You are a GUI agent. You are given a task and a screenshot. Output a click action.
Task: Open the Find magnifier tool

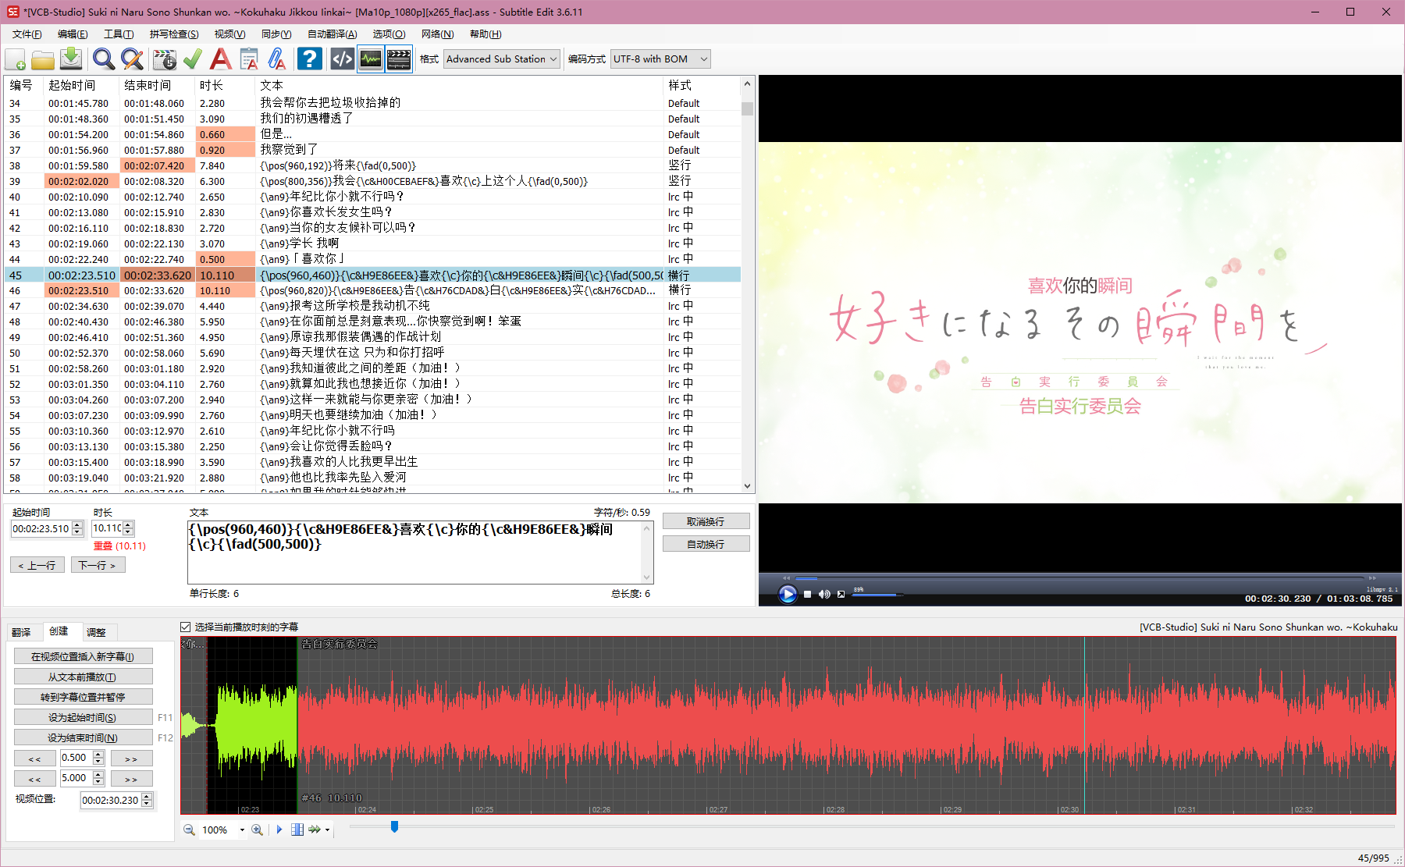(104, 59)
